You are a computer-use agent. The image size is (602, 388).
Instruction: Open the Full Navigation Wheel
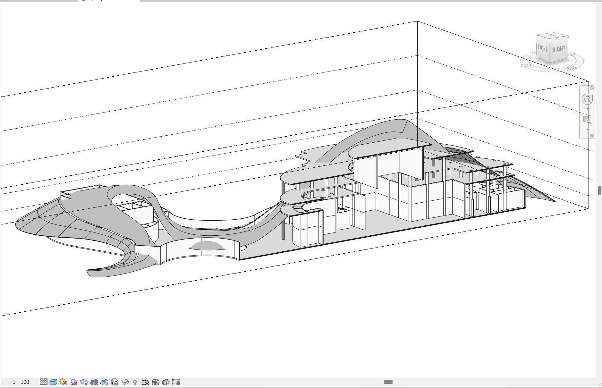pos(587,99)
